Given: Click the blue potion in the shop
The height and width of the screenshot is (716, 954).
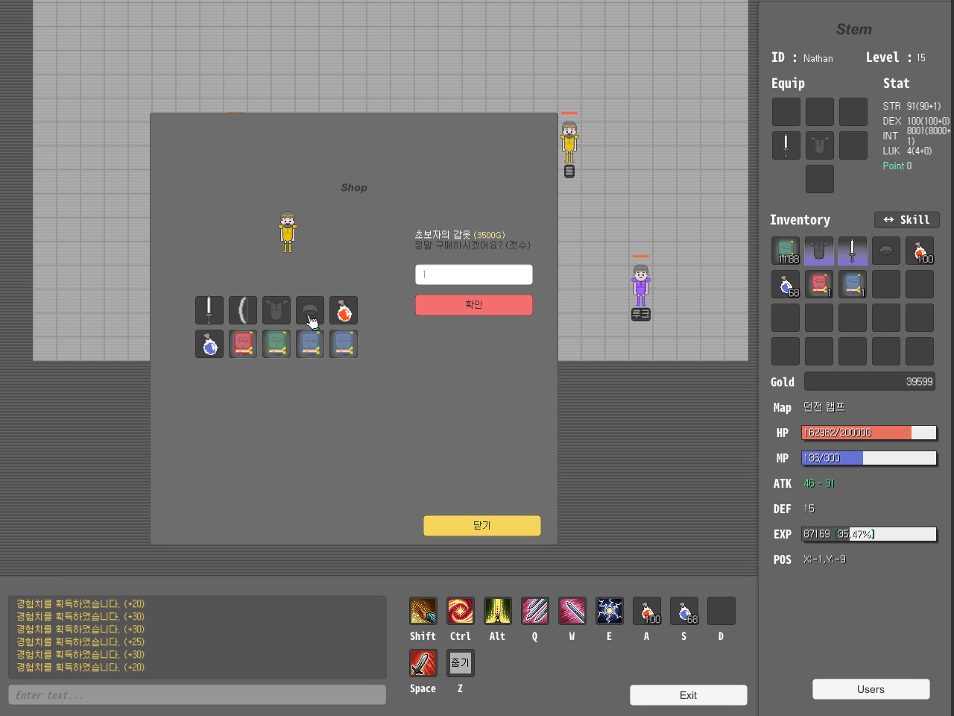Looking at the screenshot, I should (x=209, y=344).
